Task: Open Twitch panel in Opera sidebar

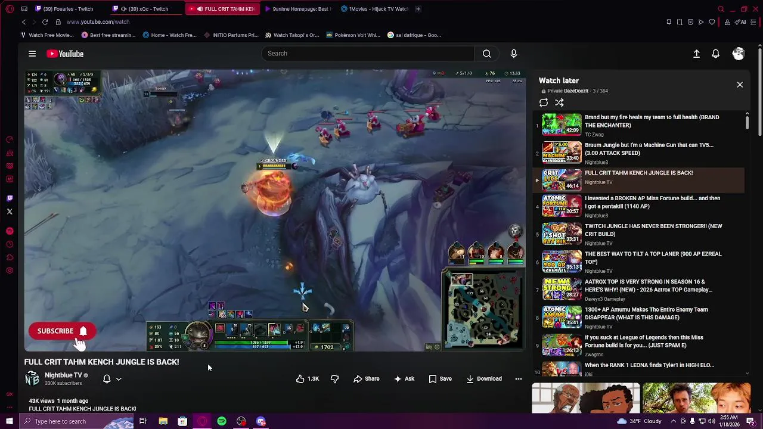Action: click(x=10, y=198)
